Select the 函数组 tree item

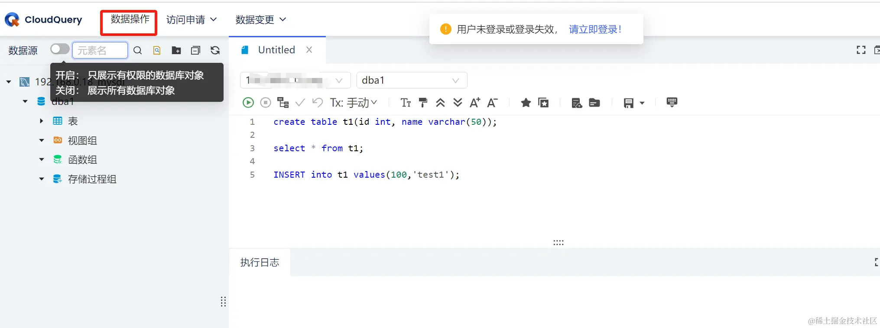[x=82, y=159]
